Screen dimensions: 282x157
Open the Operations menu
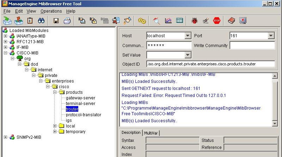pos(51,11)
